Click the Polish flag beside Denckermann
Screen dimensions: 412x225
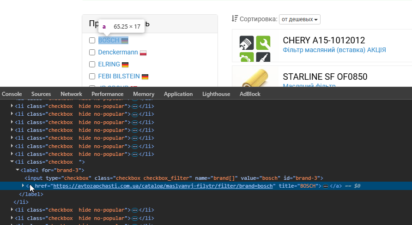(143, 53)
